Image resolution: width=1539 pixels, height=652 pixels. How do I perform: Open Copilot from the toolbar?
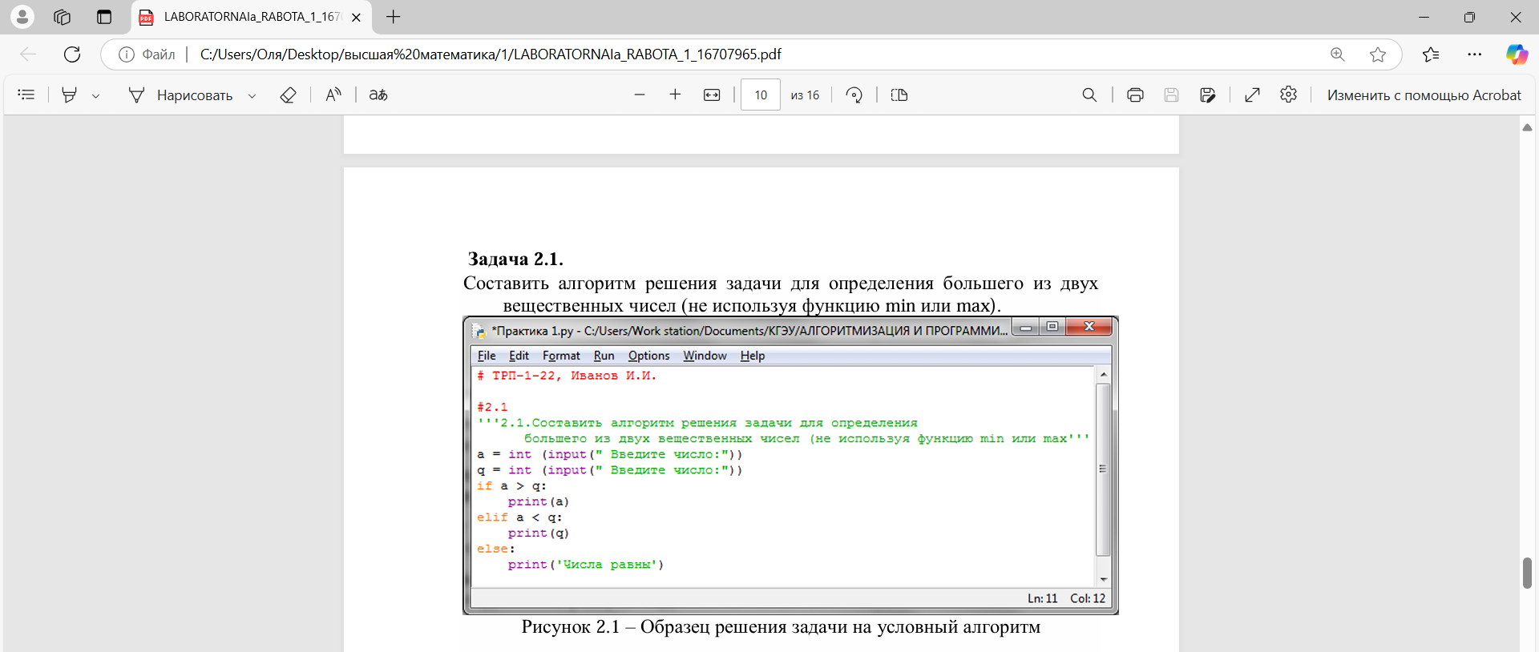(x=1517, y=54)
